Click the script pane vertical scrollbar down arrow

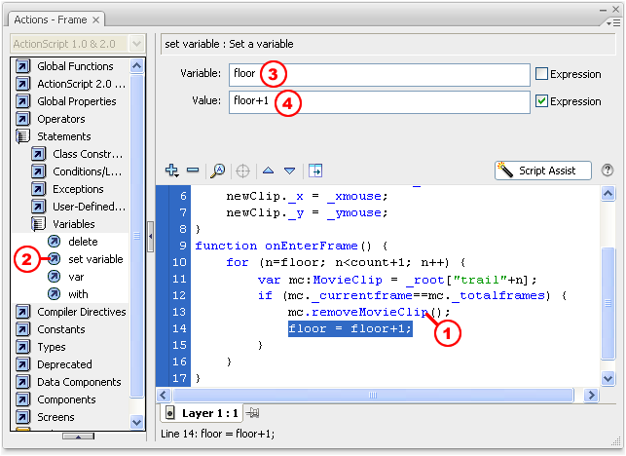click(608, 378)
